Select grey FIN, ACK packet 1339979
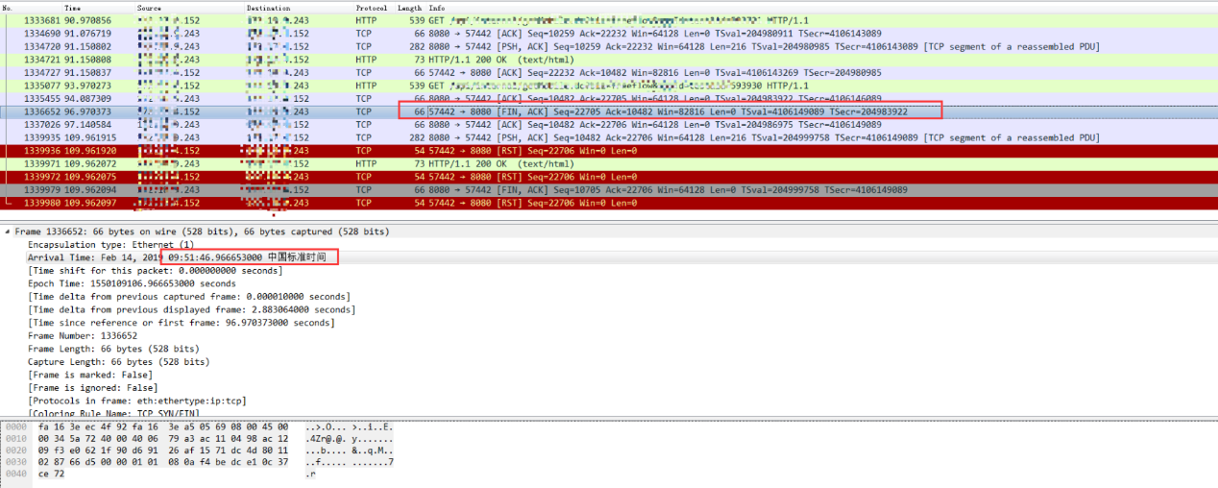Viewport: 1218px width, 488px height. pos(609,190)
